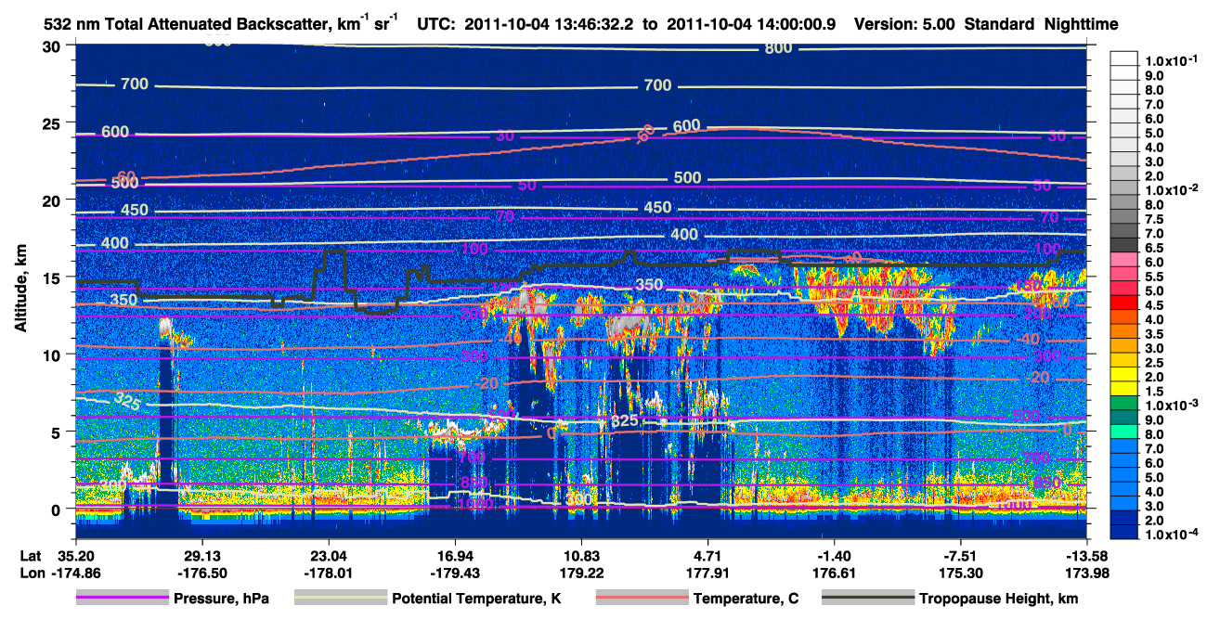Click altitude tick label 25
The height and width of the screenshot is (619, 1207).
pos(53,123)
